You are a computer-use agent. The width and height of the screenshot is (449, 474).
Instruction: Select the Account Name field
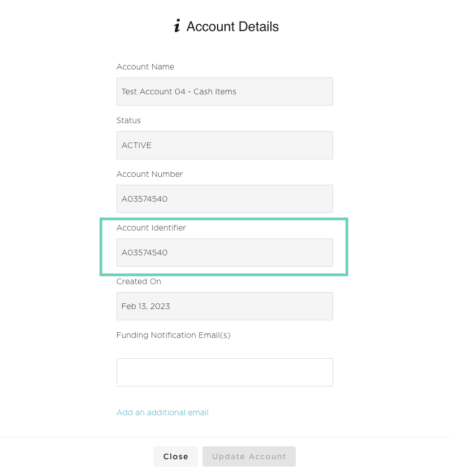click(x=225, y=91)
